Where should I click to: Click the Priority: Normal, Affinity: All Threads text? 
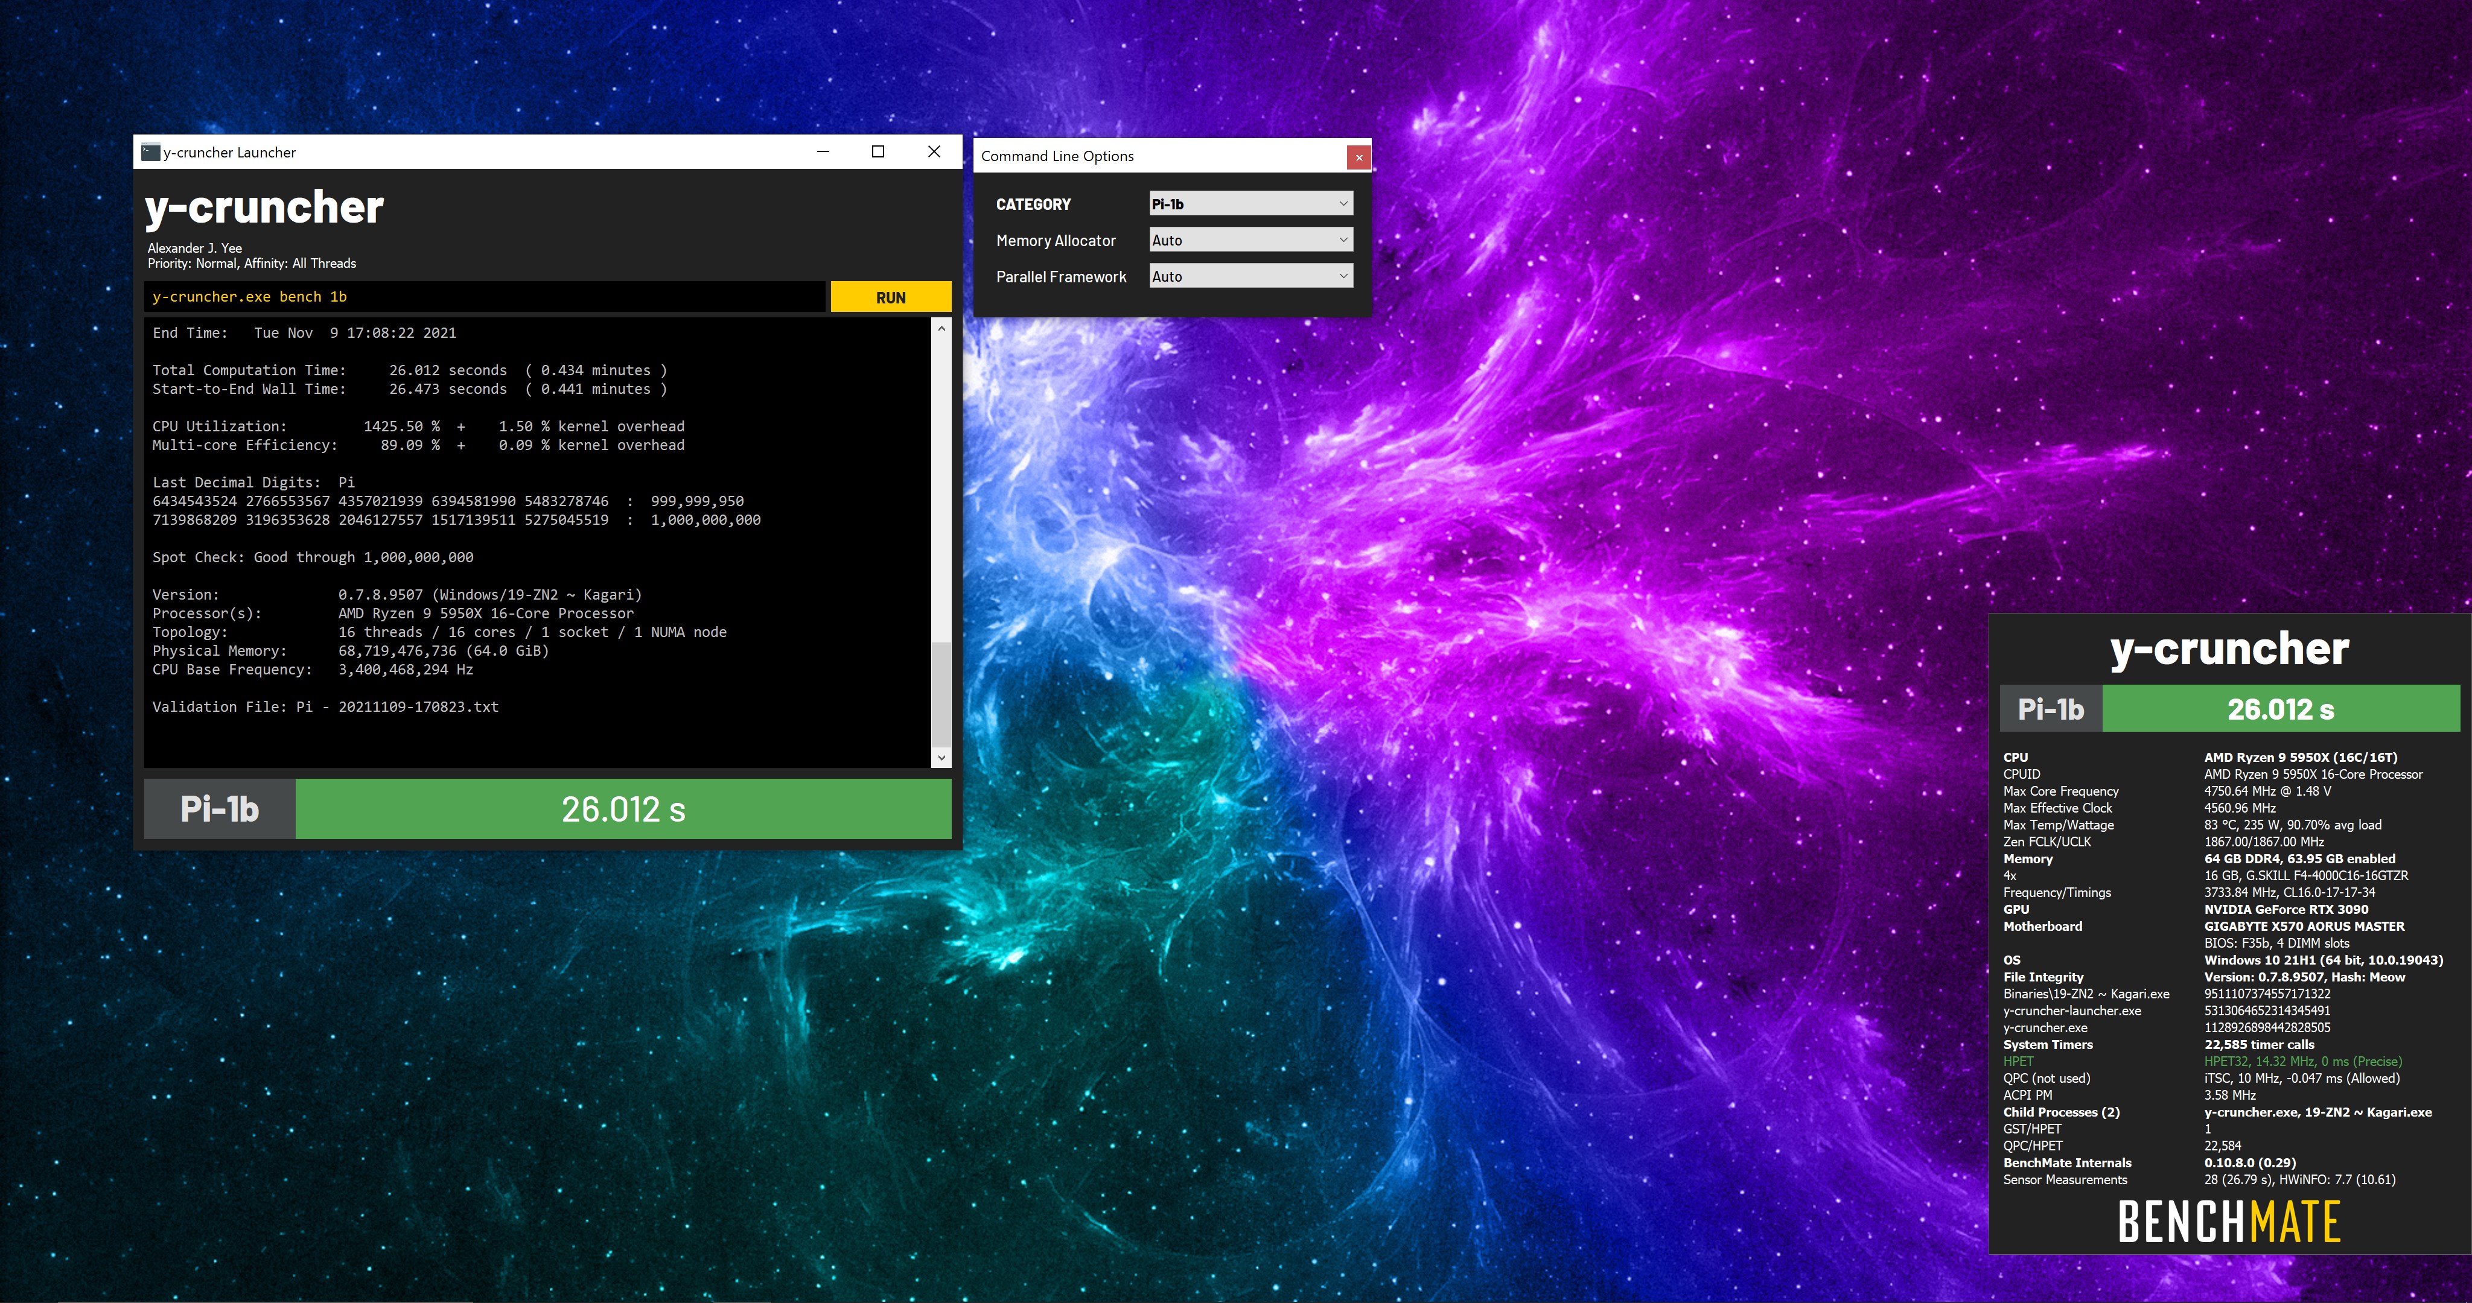252,264
